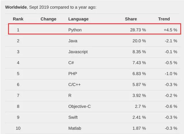The width and height of the screenshot is (184, 134).
Task: Select the Java language cell
Action: 73,41
